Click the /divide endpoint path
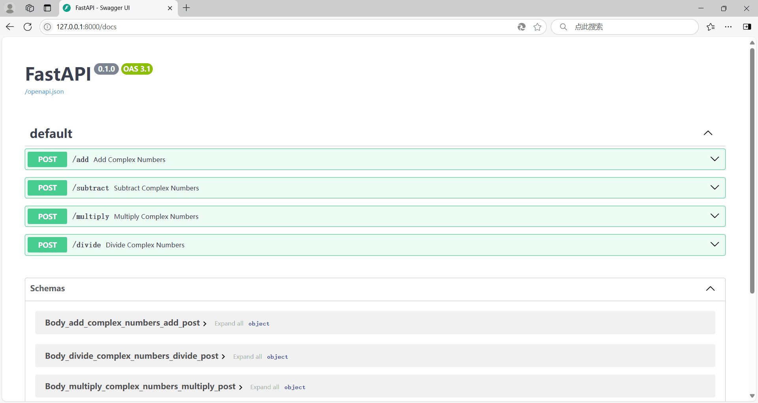 pyautogui.click(x=86, y=245)
